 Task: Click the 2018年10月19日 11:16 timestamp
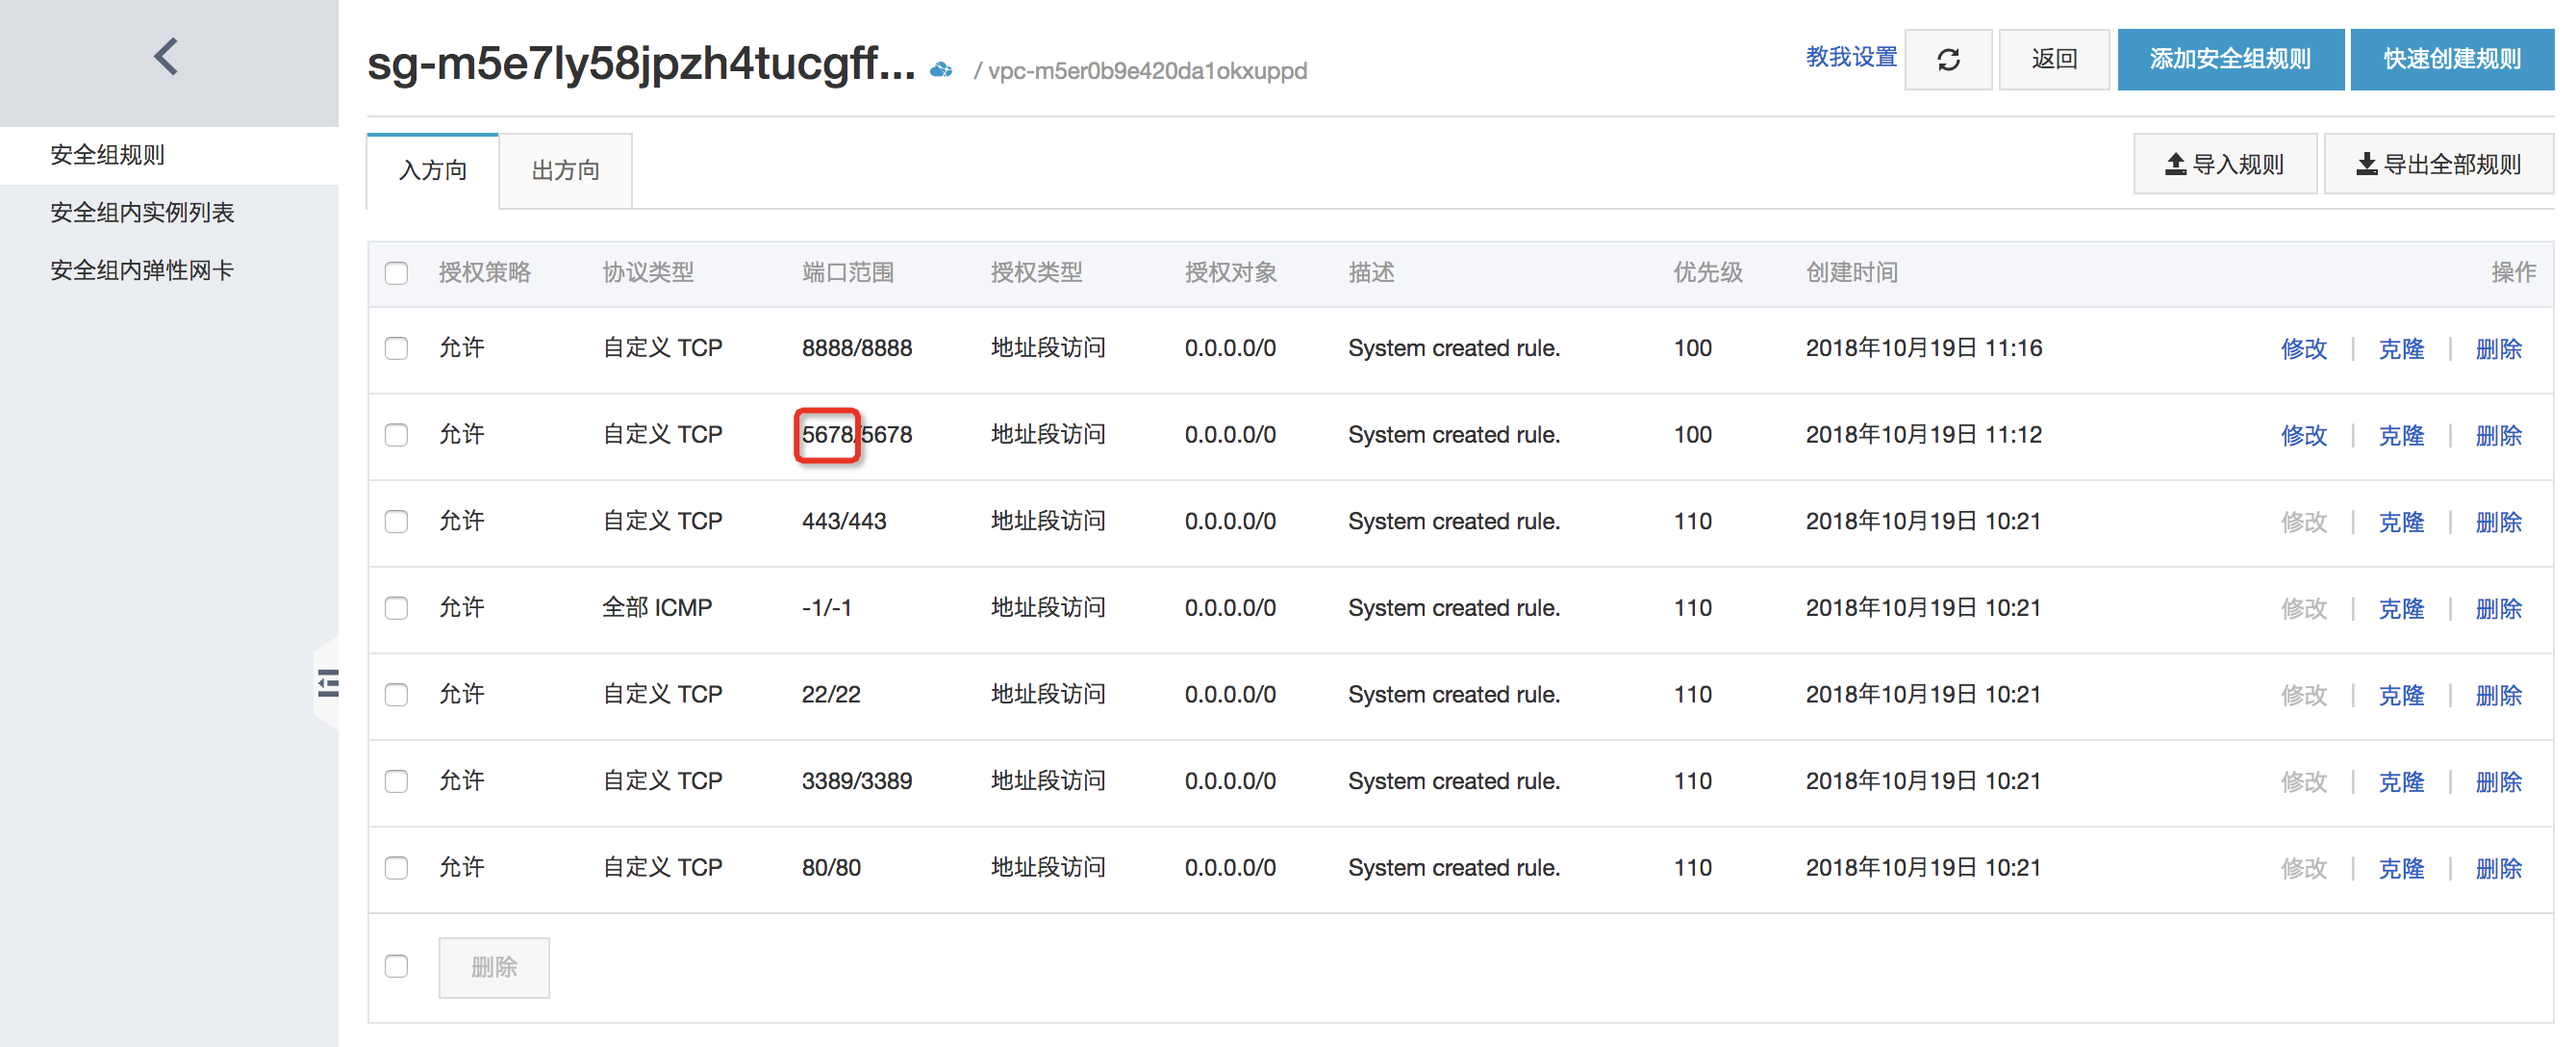[x=1923, y=348]
